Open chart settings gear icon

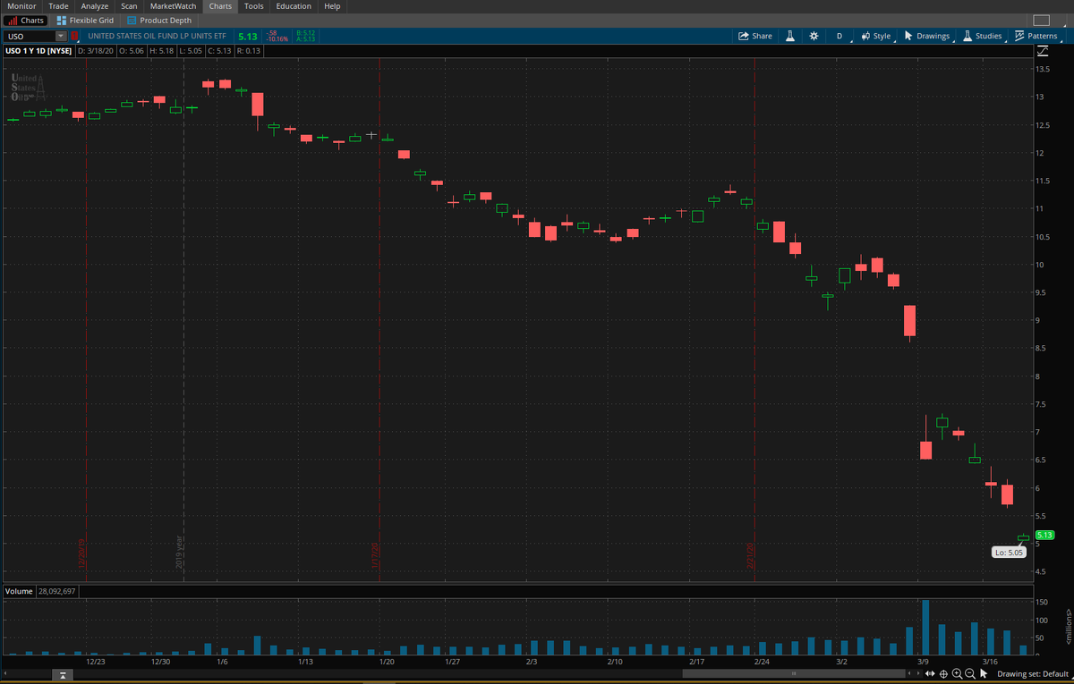814,36
